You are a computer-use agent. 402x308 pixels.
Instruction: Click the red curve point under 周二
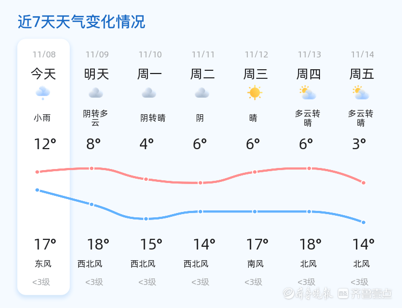coord(200,183)
